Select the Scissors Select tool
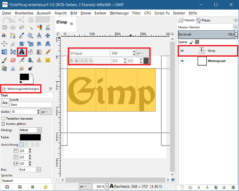 48,28
